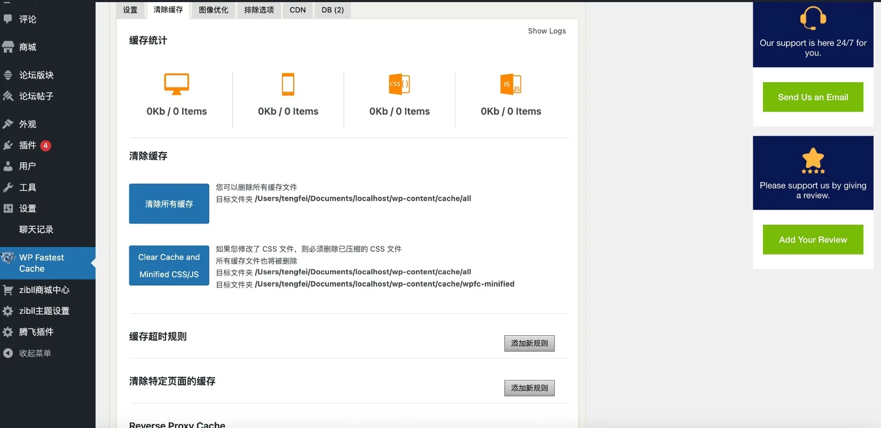Click the 商城 store icon in sidebar
Image resolution: width=881 pixels, height=428 pixels.
pyautogui.click(x=8, y=47)
